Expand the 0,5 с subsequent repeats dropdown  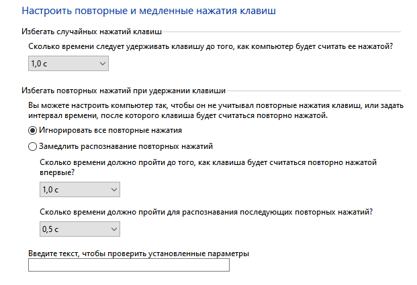tap(79, 229)
